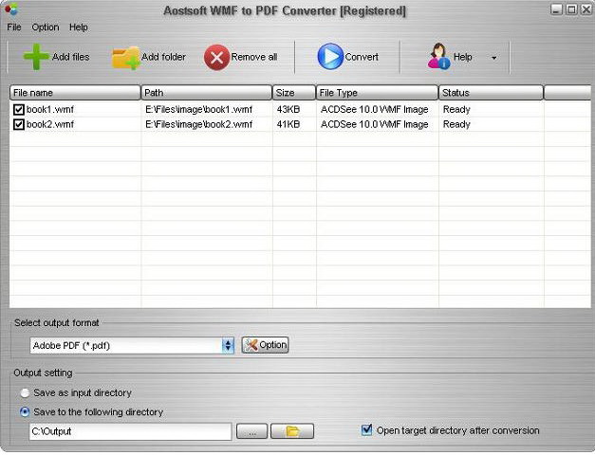Click File Type cell of book2.wmf row
595x455 pixels.
[x=375, y=124]
